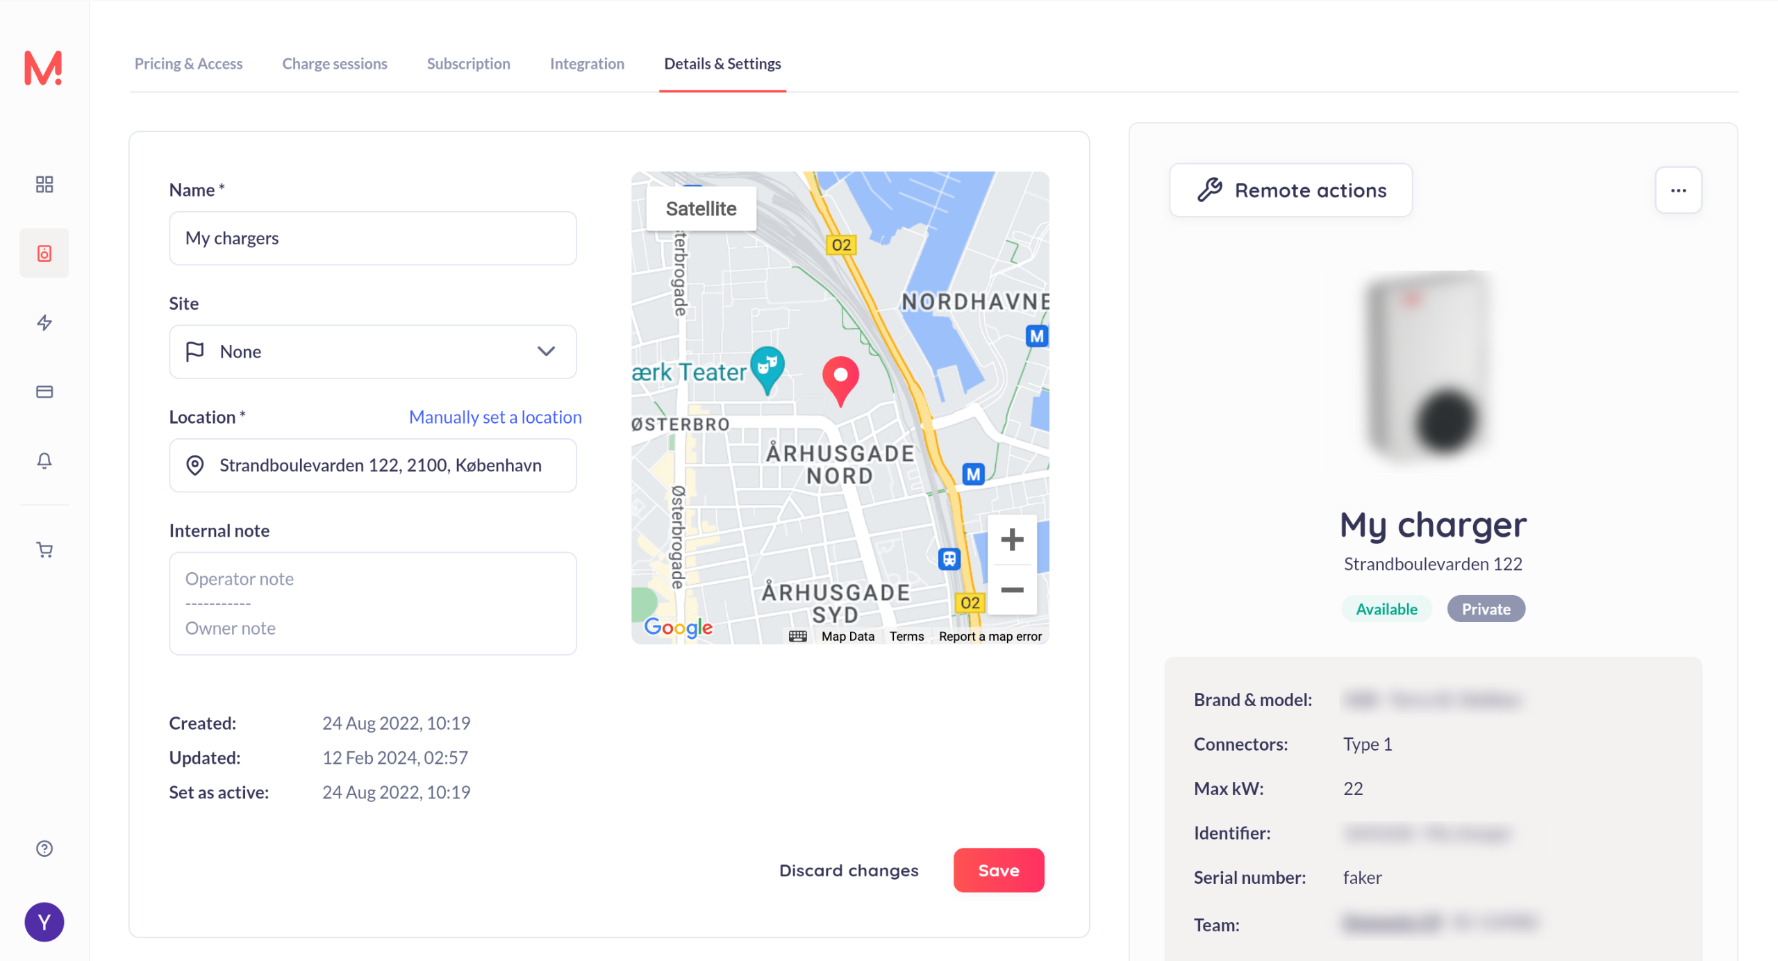Click the chargers icon in sidebar
1778x961 pixels.
tap(44, 253)
